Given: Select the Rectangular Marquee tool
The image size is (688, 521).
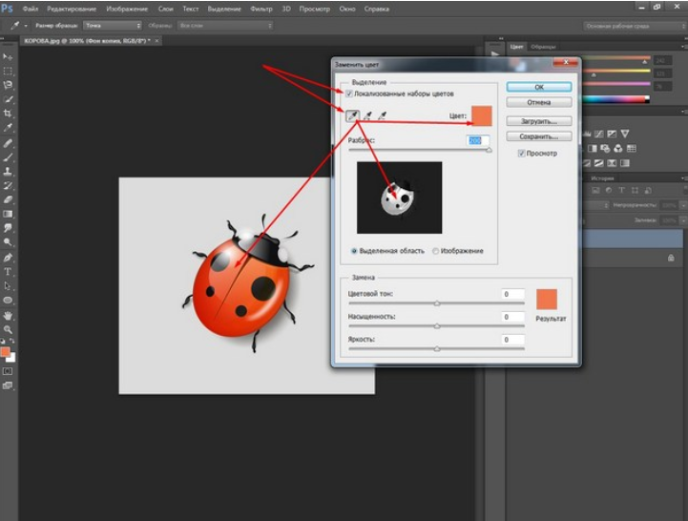Looking at the screenshot, I should pos(8,72).
